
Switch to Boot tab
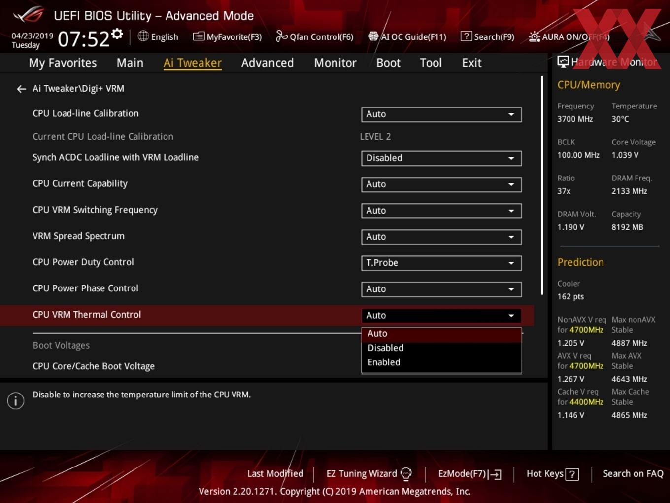pyautogui.click(x=388, y=63)
